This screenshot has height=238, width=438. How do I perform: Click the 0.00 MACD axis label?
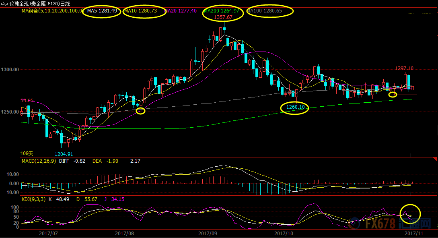14,184
